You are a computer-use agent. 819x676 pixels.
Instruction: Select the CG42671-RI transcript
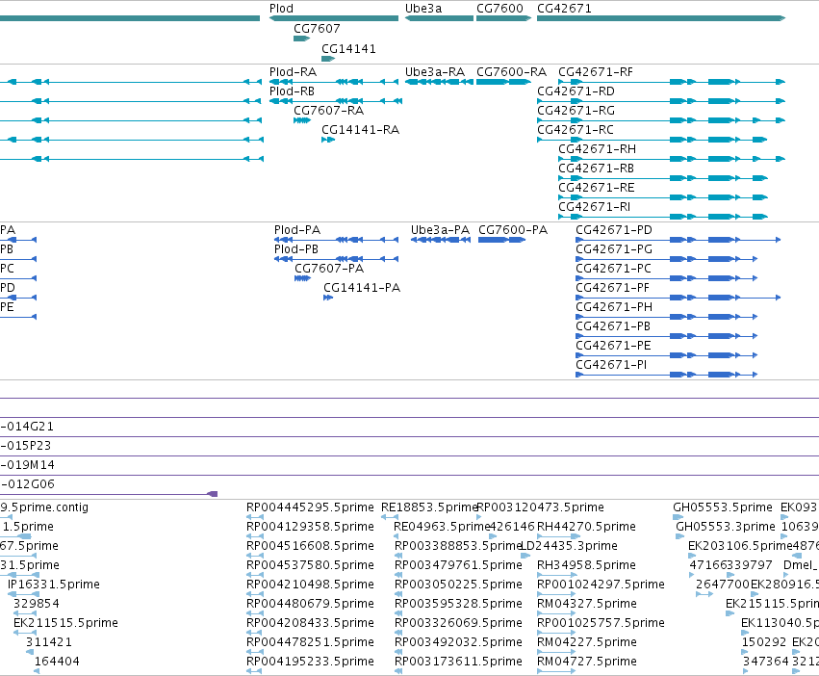tap(663, 217)
